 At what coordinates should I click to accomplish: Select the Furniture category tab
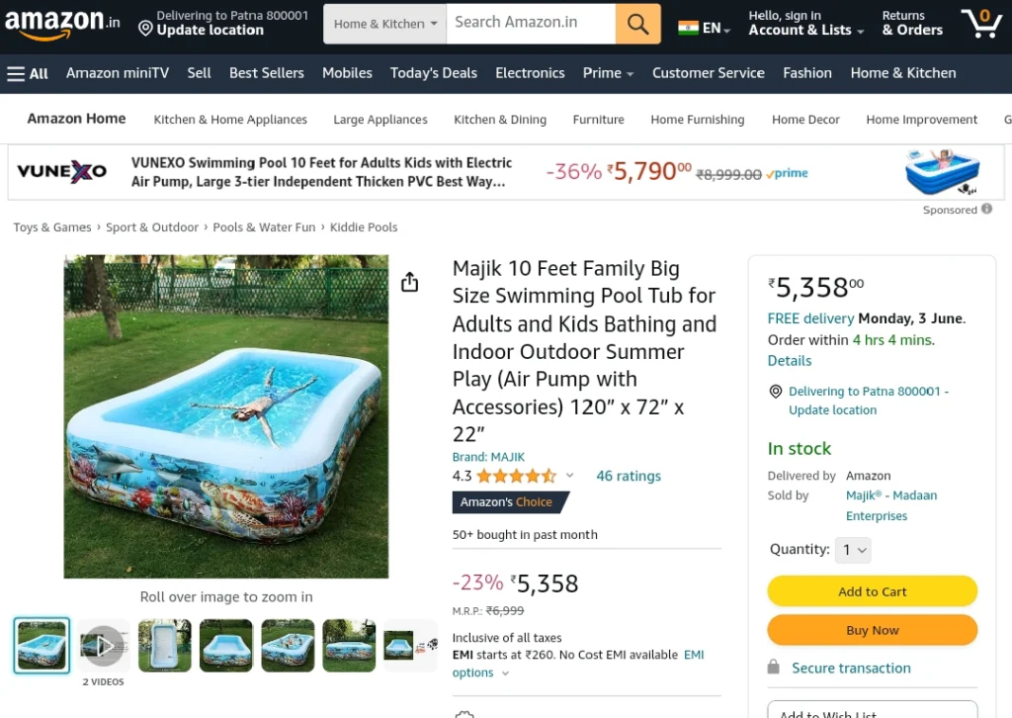(598, 120)
